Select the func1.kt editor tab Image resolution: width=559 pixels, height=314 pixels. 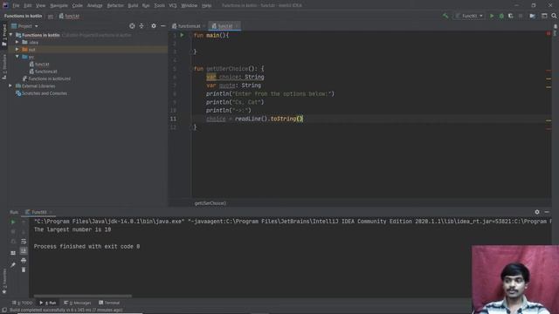pos(224,26)
